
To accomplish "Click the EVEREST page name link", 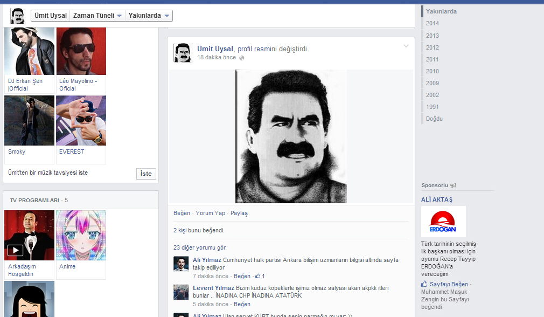I will point(72,151).
